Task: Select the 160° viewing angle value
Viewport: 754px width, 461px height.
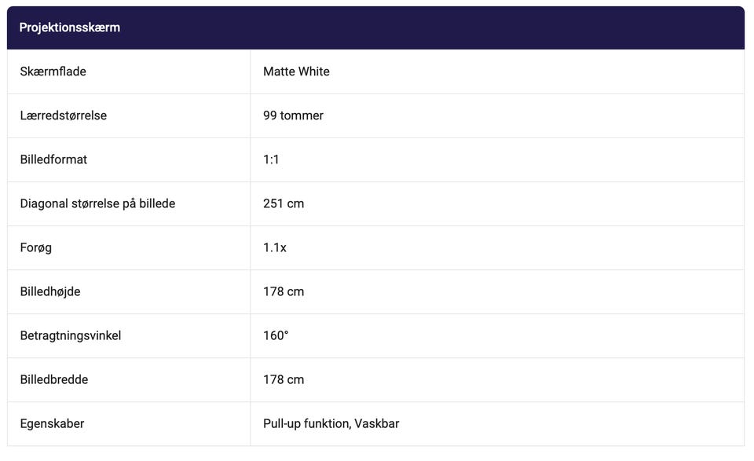Action: pos(276,335)
